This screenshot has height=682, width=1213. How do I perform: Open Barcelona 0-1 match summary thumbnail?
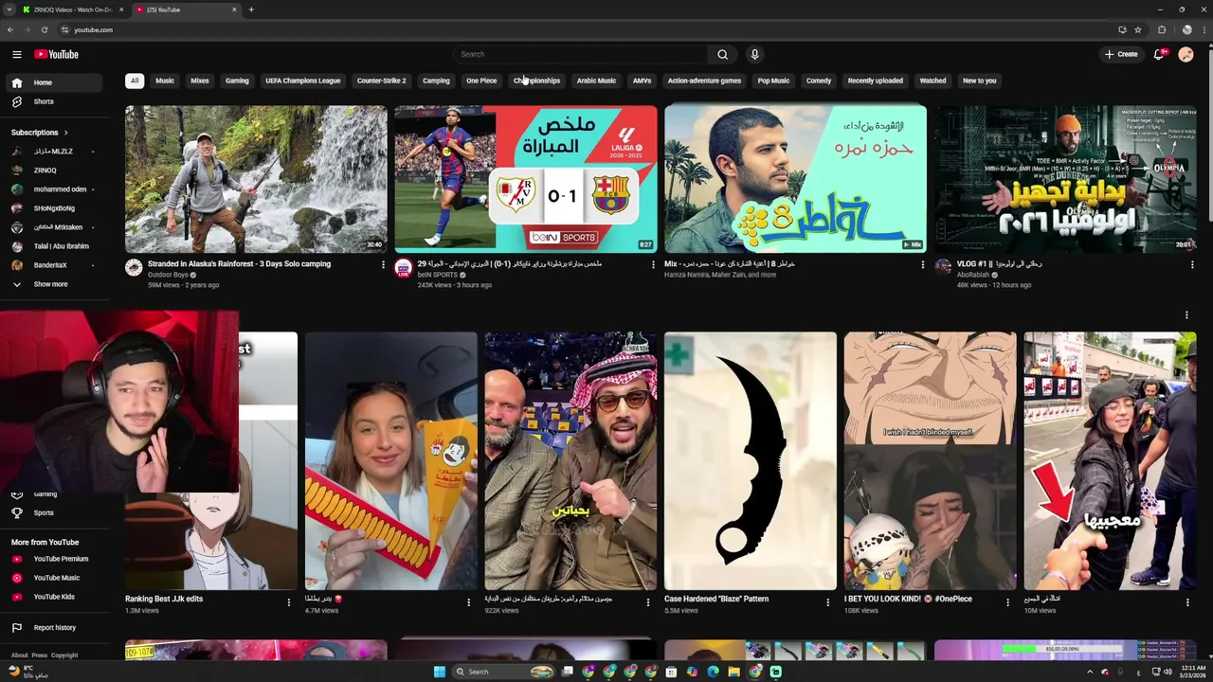tap(526, 178)
